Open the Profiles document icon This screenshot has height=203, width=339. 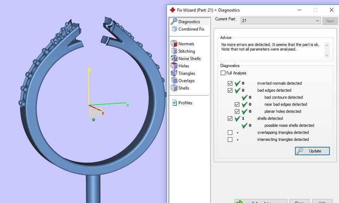pyautogui.click(x=174, y=103)
